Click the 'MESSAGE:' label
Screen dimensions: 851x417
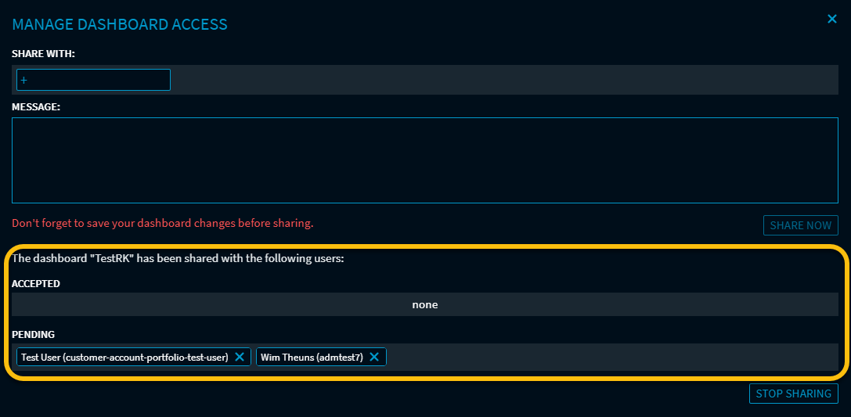[x=36, y=106]
